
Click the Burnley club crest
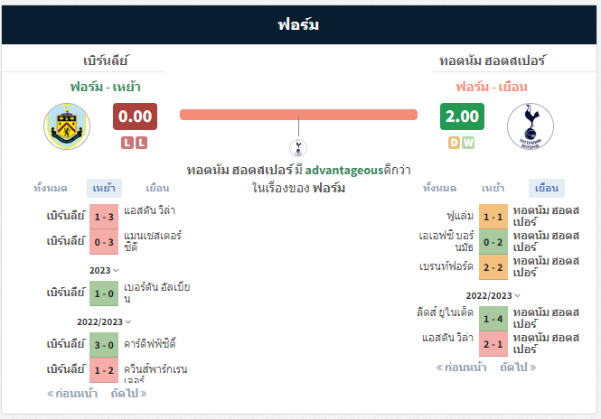point(67,126)
